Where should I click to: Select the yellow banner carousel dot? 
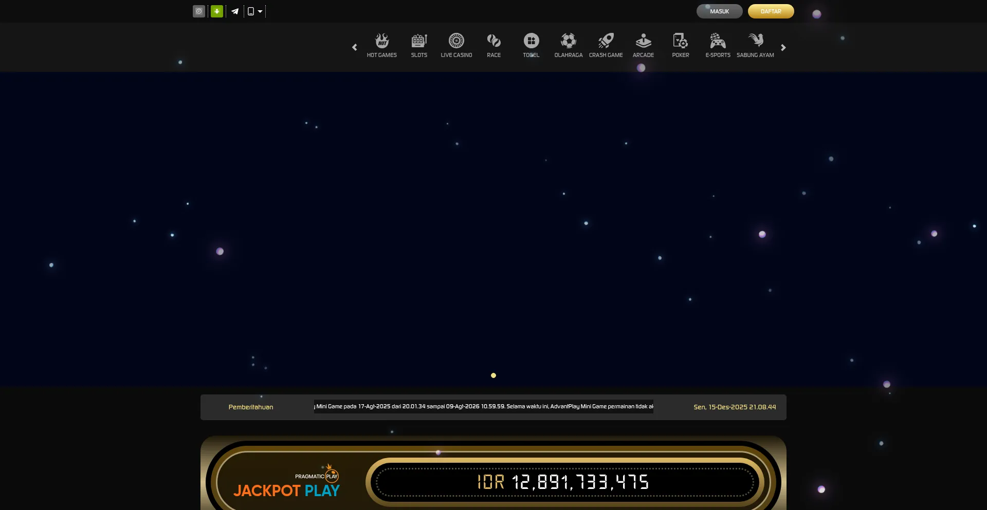(x=493, y=375)
